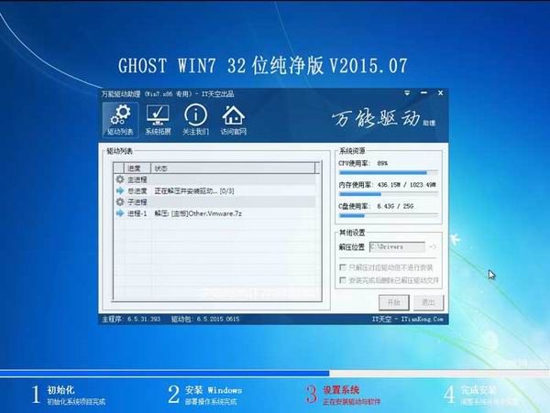Select the 解压: [主板]Other.Vmware.7z status text
Screen dimensions: 550x413
pyautogui.click(x=198, y=213)
